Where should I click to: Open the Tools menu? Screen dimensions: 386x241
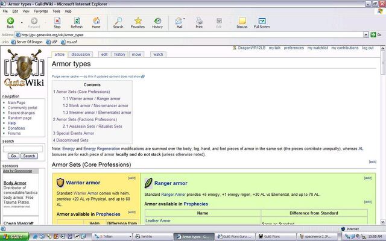[x=56, y=11]
